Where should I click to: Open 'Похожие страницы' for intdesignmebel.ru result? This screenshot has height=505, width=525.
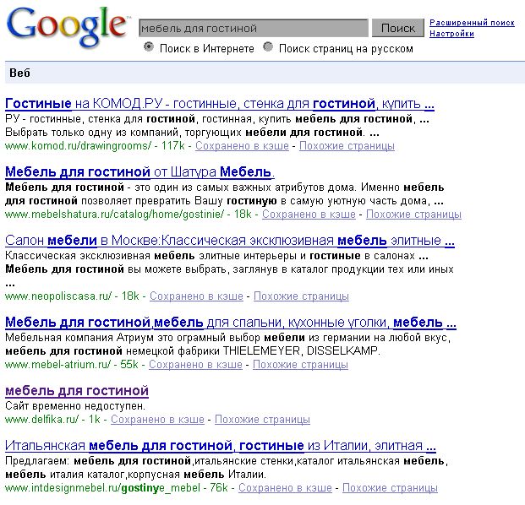390,488
